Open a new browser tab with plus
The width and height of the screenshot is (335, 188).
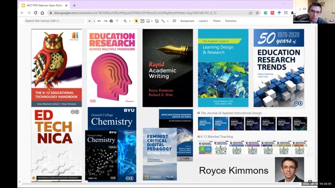(x=74, y=6)
